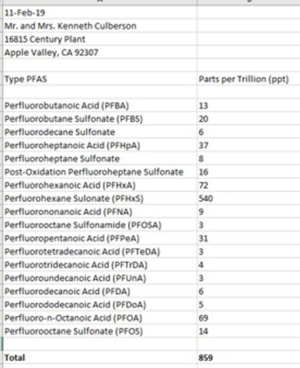This screenshot has height=368, width=300.
Task: Click the PFOA value 69
Action: click(249, 318)
